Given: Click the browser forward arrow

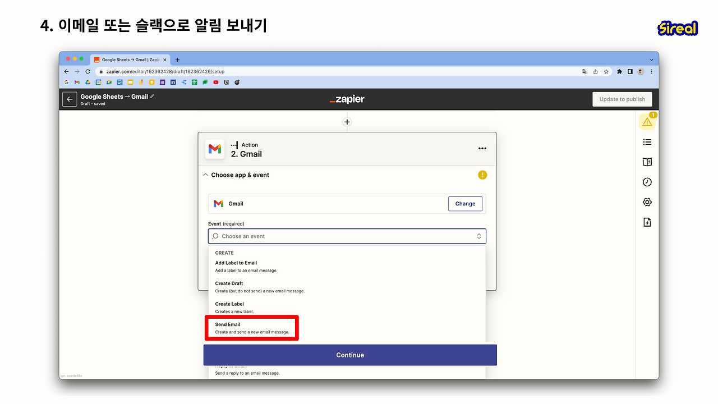Looking at the screenshot, I should 77,72.
